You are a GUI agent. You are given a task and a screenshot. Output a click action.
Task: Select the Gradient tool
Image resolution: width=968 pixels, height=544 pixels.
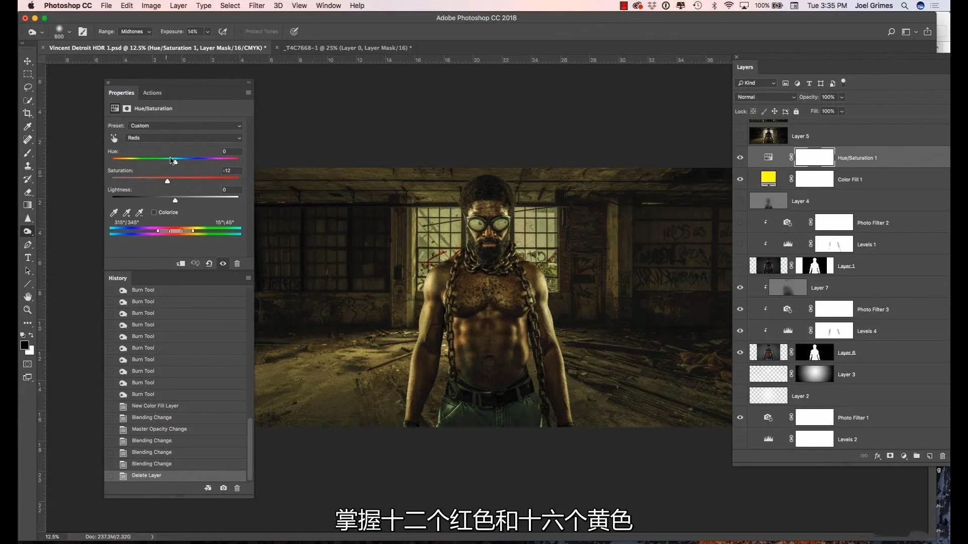tap(28, 205)
